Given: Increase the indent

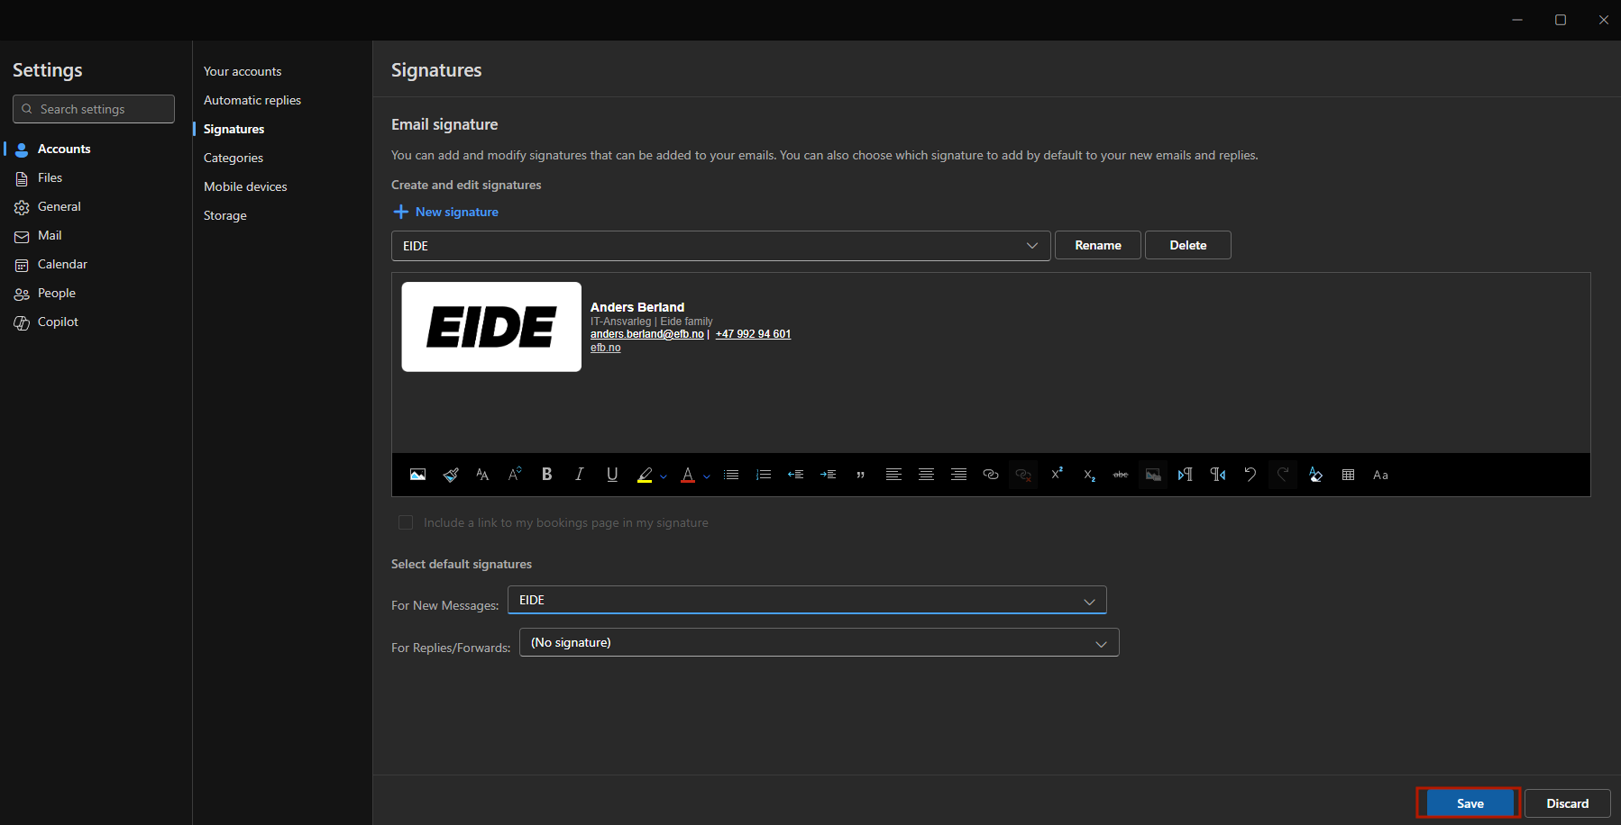Looking at the screenshot, I should 829,475.
